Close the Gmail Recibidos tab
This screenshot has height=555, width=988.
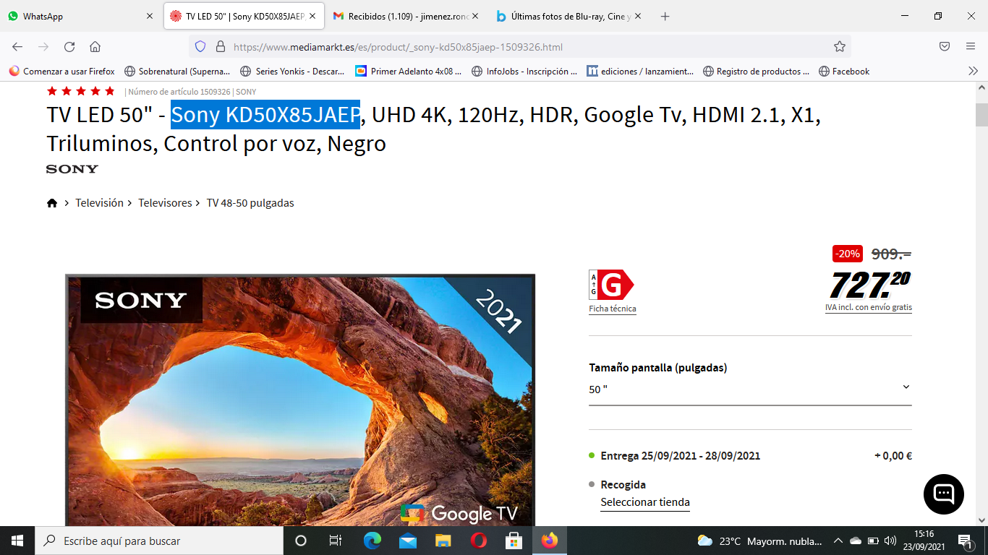tap(475, 16)
